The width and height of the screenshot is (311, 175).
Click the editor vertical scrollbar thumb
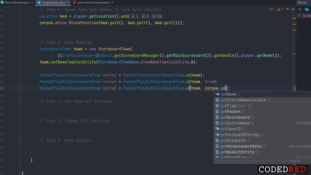[294, 88]
